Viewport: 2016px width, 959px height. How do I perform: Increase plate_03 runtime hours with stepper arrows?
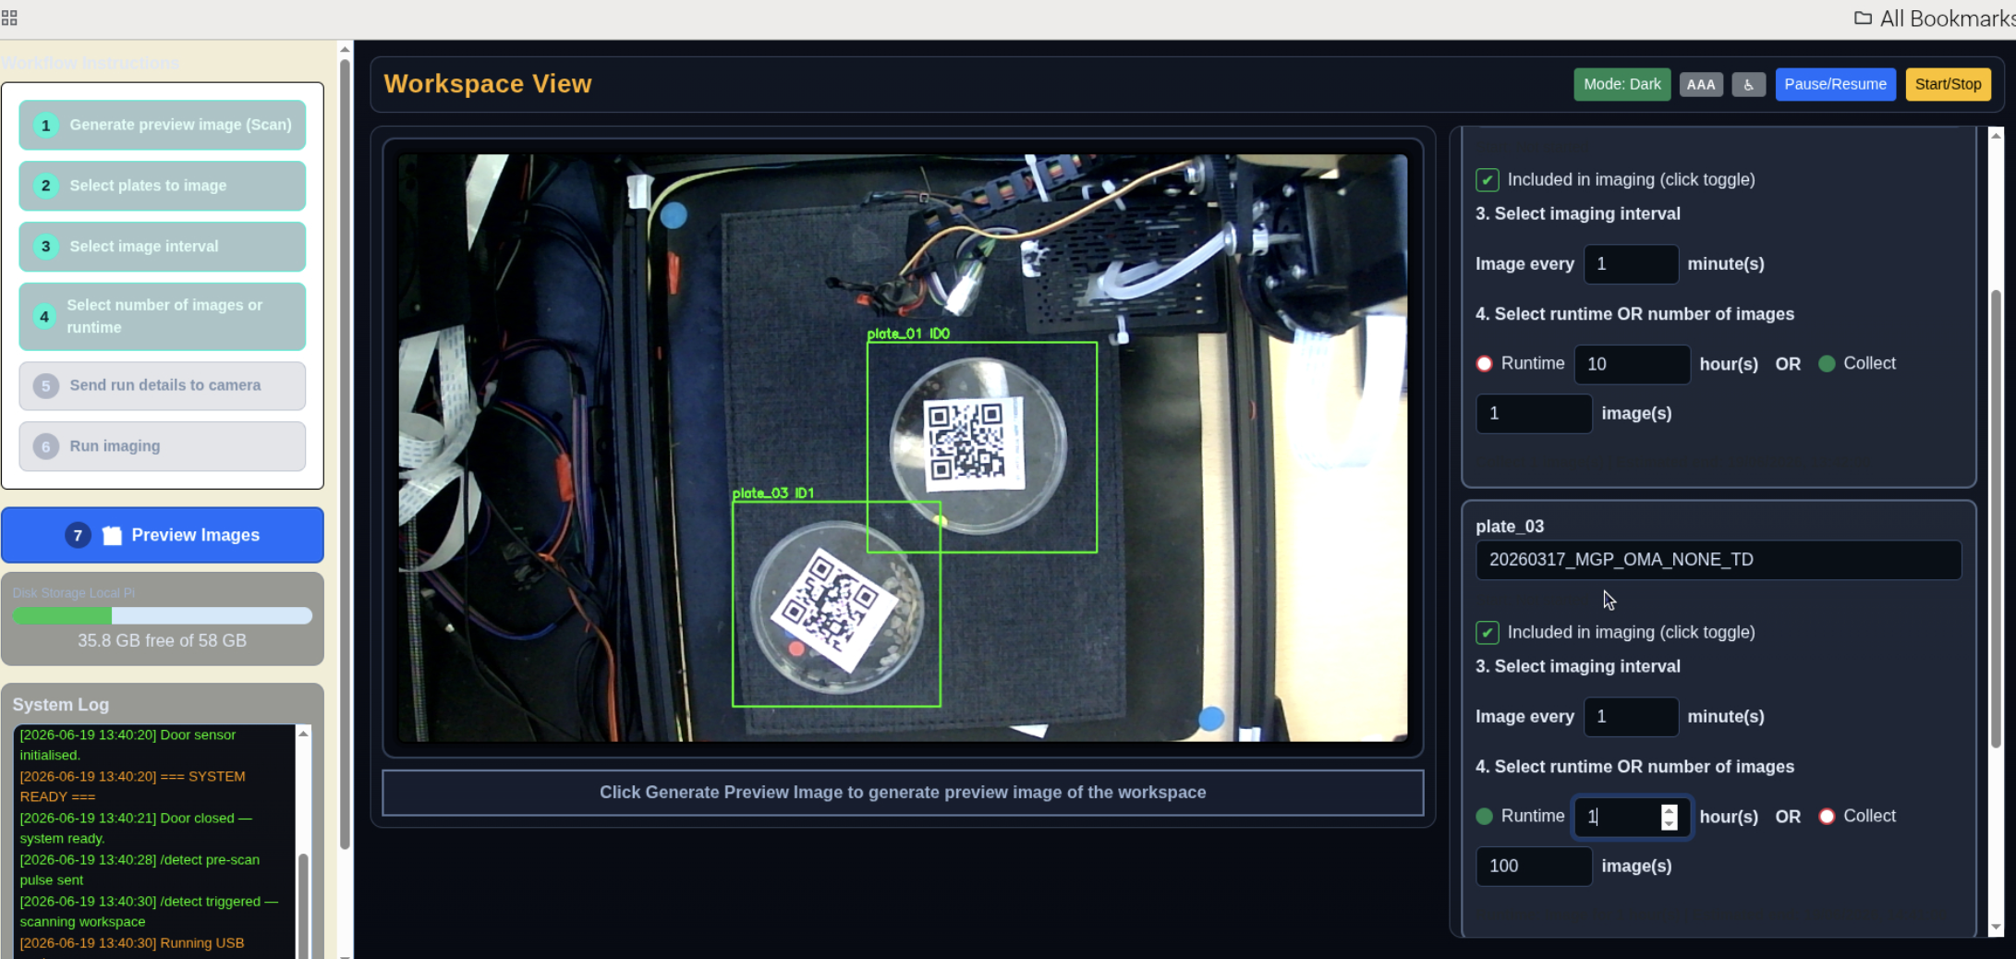pyautogui.click(x=1669, y=811)
